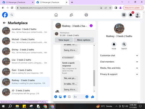145x109 pixels.
Task: Click Rodney profile thumbnail in right panel
Action: point(119,28)
